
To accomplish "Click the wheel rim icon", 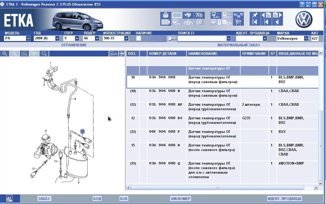I will pos(199,22).
